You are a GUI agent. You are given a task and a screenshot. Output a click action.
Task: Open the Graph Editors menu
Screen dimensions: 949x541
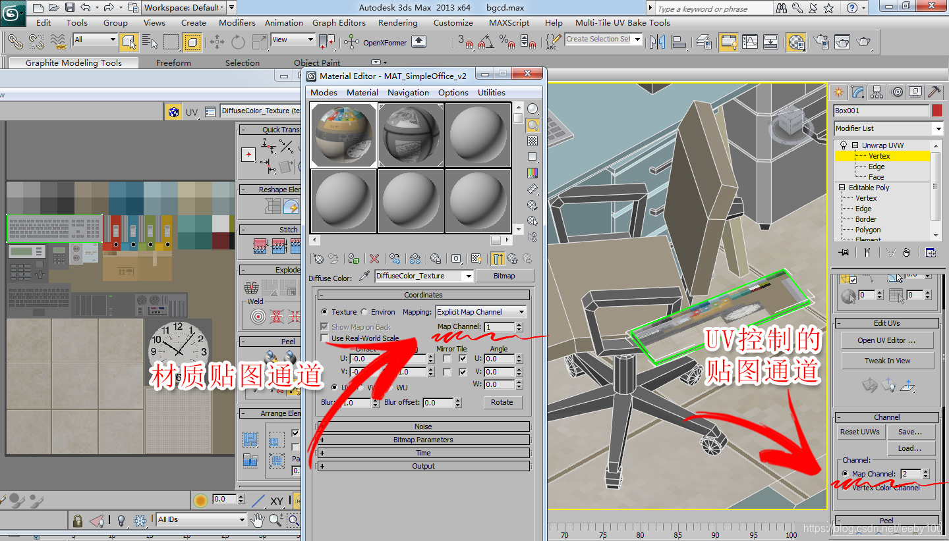[339, 22]
